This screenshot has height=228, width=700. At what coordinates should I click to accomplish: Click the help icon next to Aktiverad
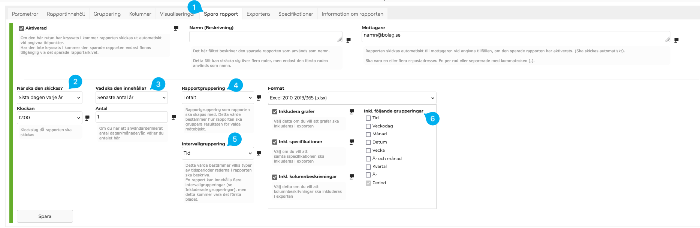pos(176,28)
